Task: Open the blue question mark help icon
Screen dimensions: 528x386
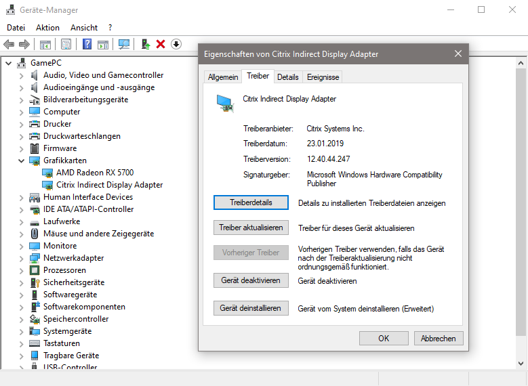Action: (x=87, y=44)
